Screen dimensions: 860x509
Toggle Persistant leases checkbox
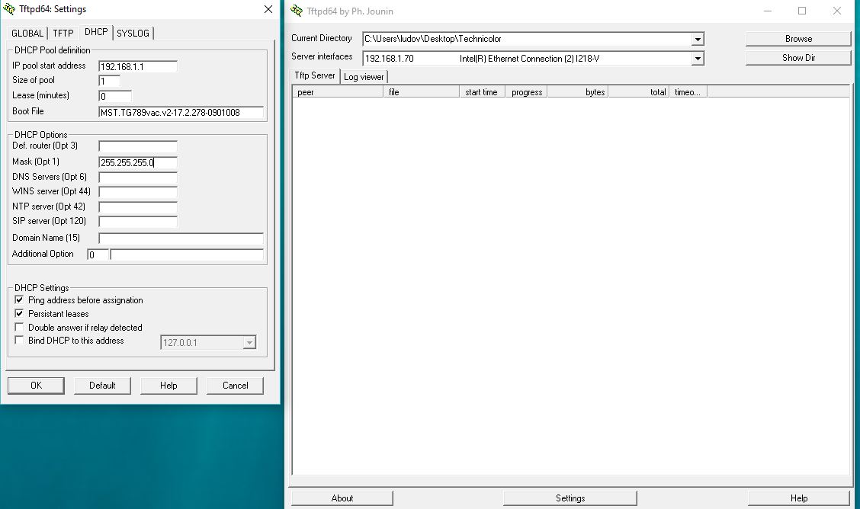click(x=19, y=313)
